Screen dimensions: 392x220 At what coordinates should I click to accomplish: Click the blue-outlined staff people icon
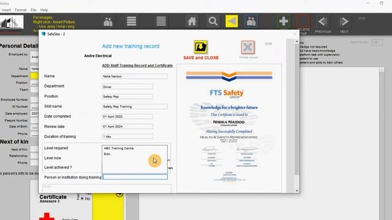coord(251,21)
